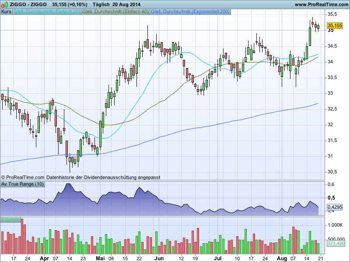
Task: Click the volume value tag 371.490
Action: click(336, 243)
